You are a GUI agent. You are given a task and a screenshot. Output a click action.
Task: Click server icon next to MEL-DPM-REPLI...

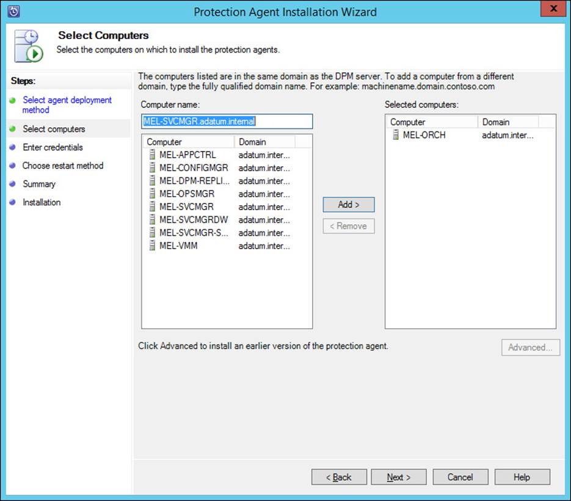[x=152, y=181]
